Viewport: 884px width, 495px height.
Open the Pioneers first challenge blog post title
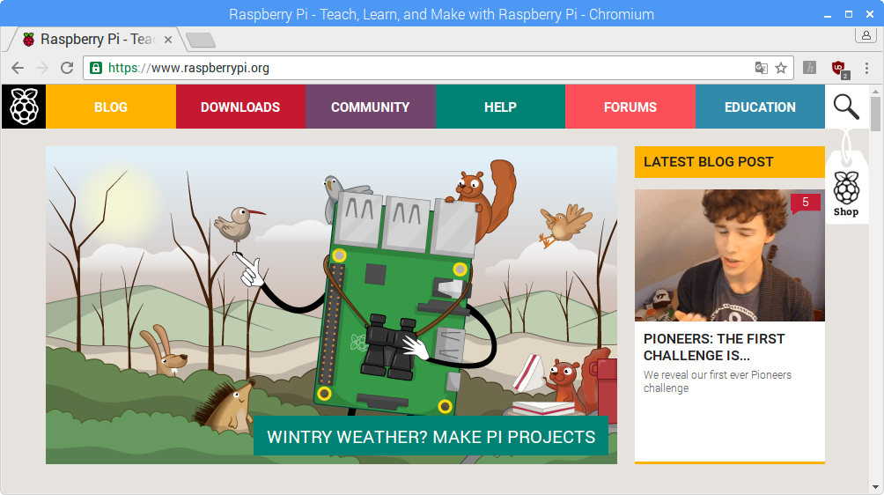click(714, 347)
